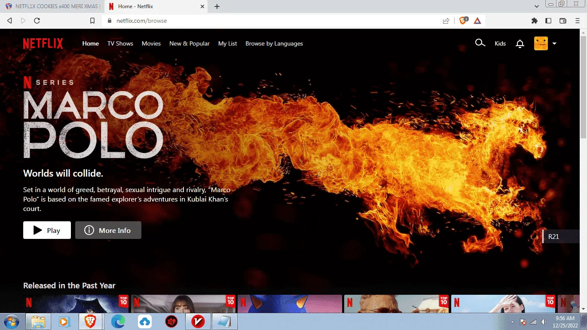Image resolution: width=587 pixels, height=330 pixels.
Task: Open the Brave Shields lion icon
Action: 463,20
